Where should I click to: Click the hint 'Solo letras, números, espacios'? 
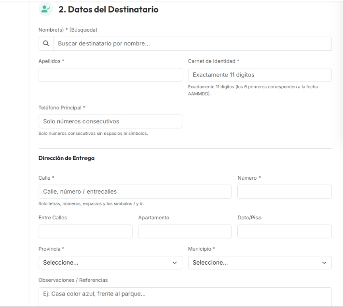91,204
